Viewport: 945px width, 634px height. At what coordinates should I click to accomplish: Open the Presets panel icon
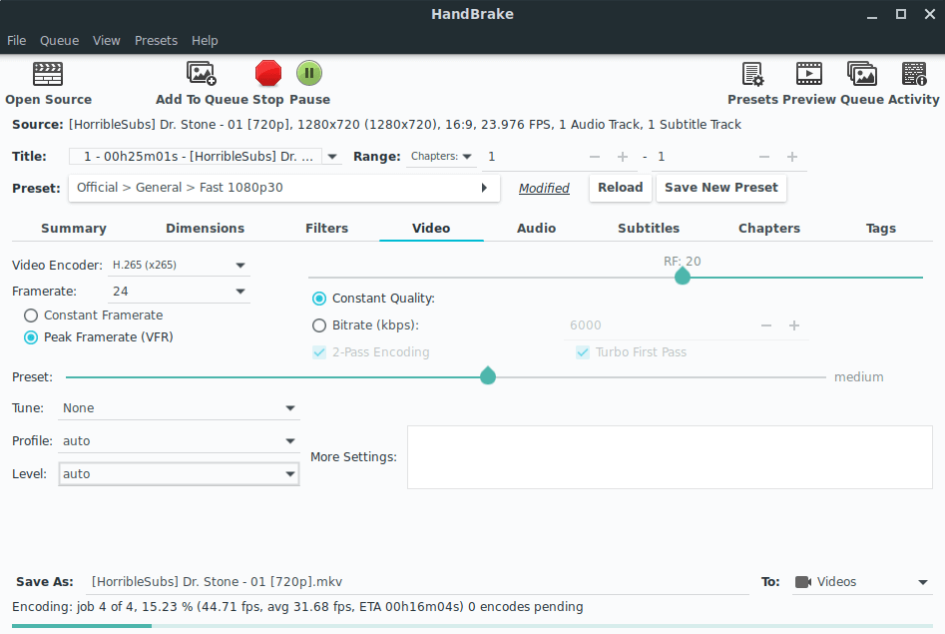coord(752,74)
